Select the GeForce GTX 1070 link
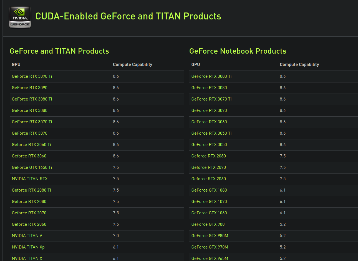 [x=209, y=202]
